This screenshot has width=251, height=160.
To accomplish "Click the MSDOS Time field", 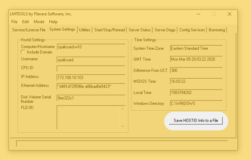I will tap(196, 81).
